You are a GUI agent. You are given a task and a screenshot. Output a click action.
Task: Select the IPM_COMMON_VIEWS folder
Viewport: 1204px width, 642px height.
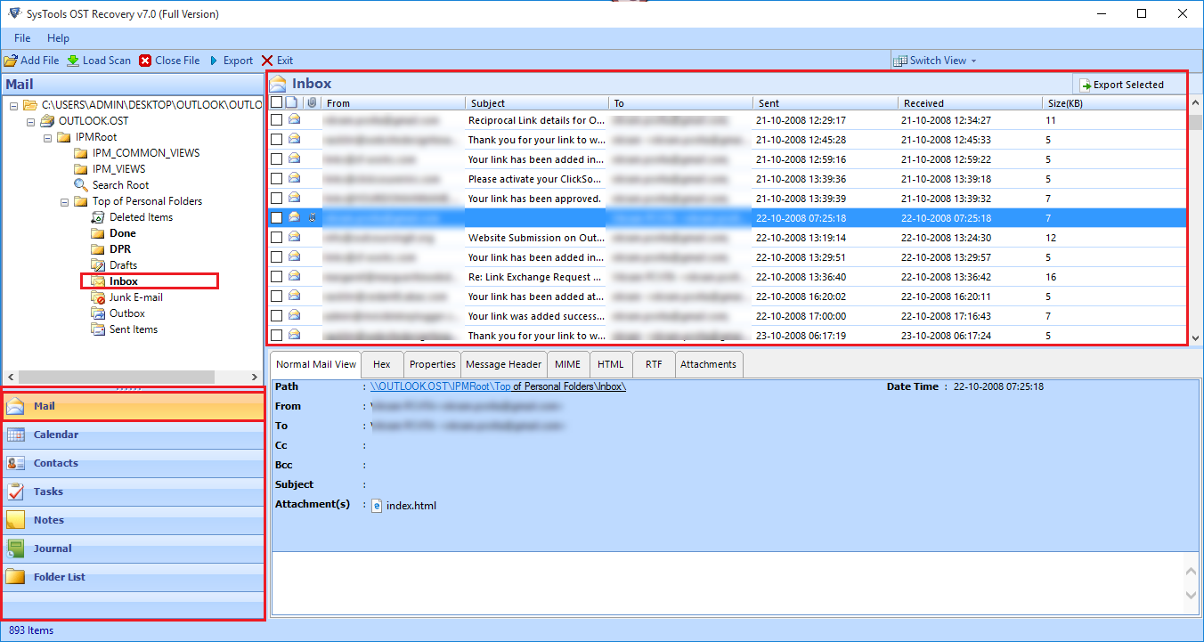146,153
